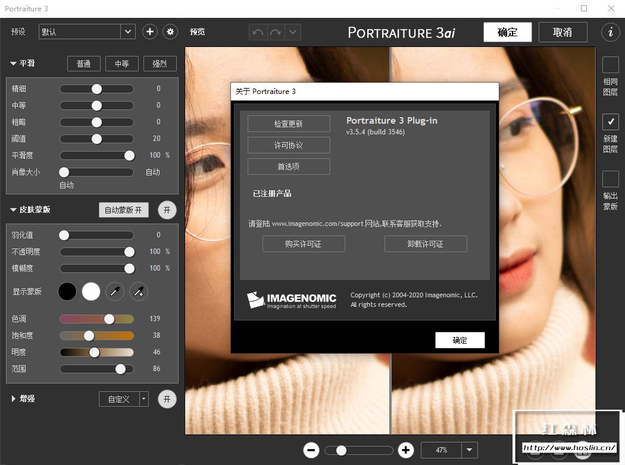Open the history dropdown arrow beside redo
This screenshot has width=625, height=465.
293,32
